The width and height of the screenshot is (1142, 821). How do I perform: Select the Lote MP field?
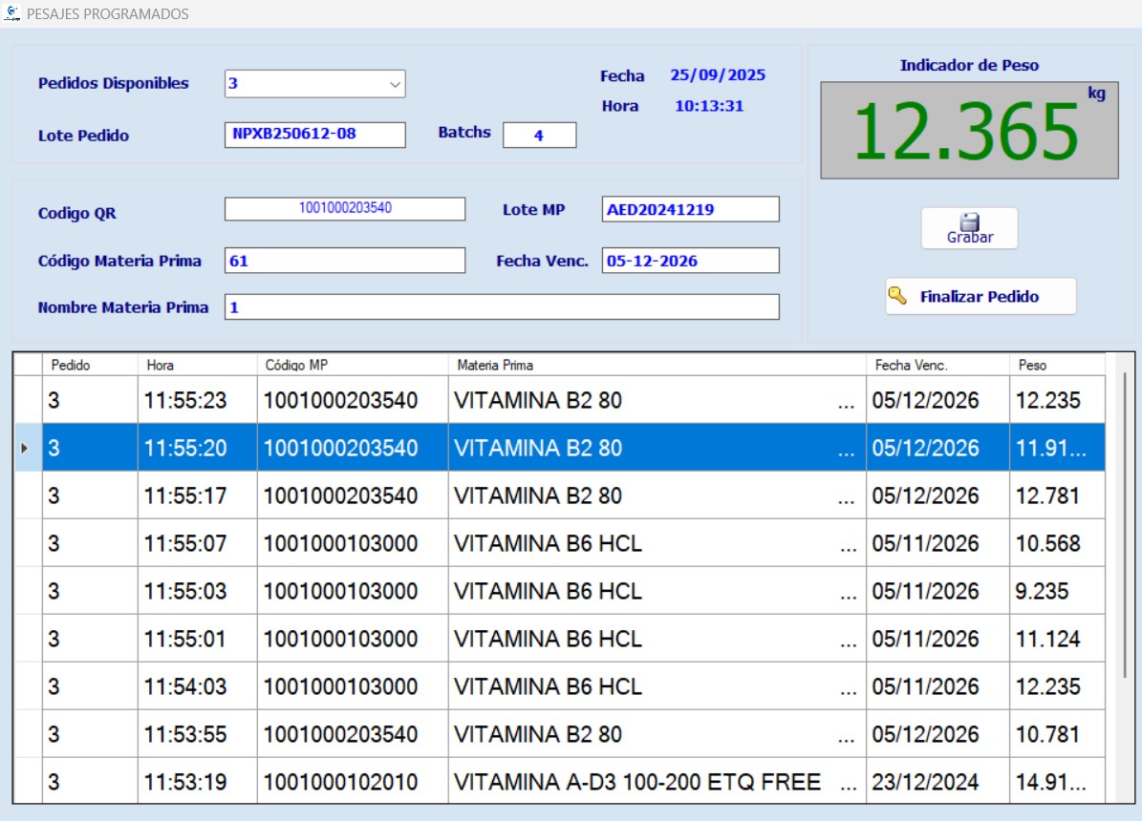(690, 209)
